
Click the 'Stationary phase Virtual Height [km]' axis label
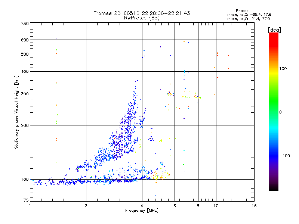(x=16, y=112)
